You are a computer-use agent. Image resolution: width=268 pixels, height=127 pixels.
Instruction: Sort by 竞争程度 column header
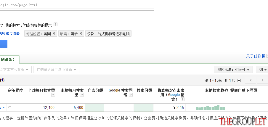(15, 90)
